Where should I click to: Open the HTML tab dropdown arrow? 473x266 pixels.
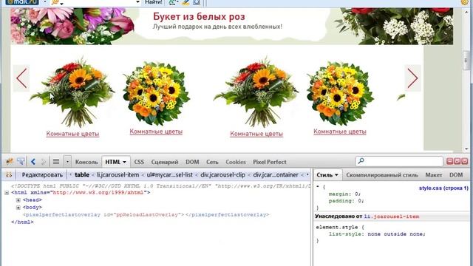coord(124,162)
